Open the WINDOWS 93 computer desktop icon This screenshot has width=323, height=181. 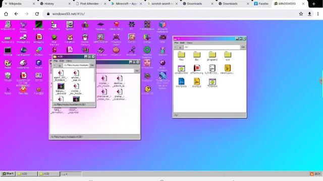(x=8, y=26)
